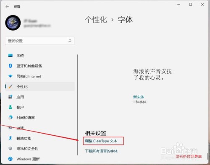Click 个性化 in the breadcrumb
The image size is (210, 165).
pos(96,20)
